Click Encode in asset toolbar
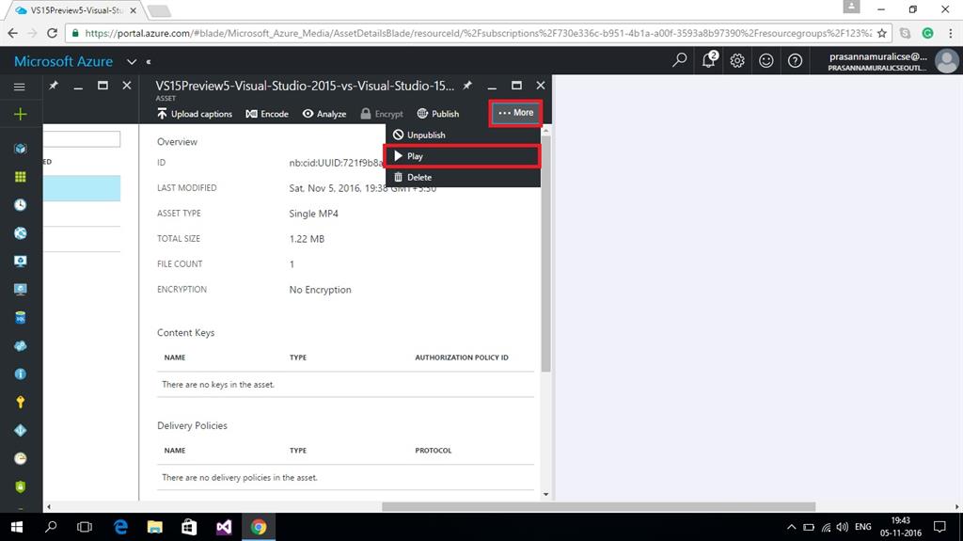Viewport: 963px width, 541px height. (267, 114)
